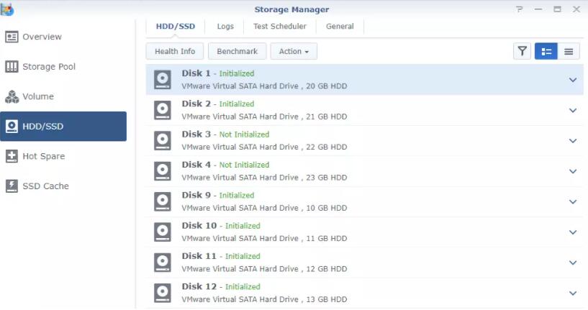
Task: Open the Test Scheduler tab
Action: (x=280, y=27)
